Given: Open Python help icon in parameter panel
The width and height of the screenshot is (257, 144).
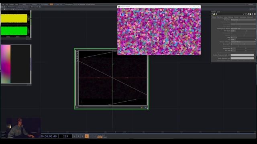Looking at the screenshot, I should tap(214, 14).
